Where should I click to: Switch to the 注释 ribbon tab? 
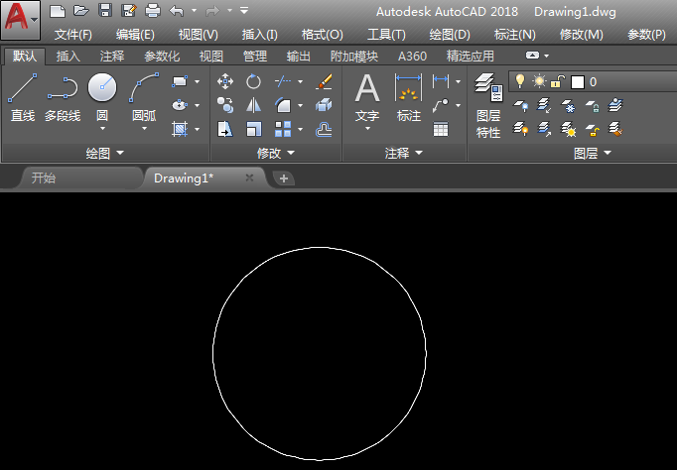(112, 57)
